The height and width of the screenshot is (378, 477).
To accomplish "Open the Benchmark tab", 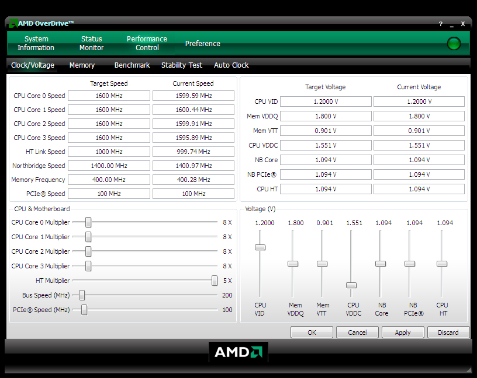I will tap(132, 65).
